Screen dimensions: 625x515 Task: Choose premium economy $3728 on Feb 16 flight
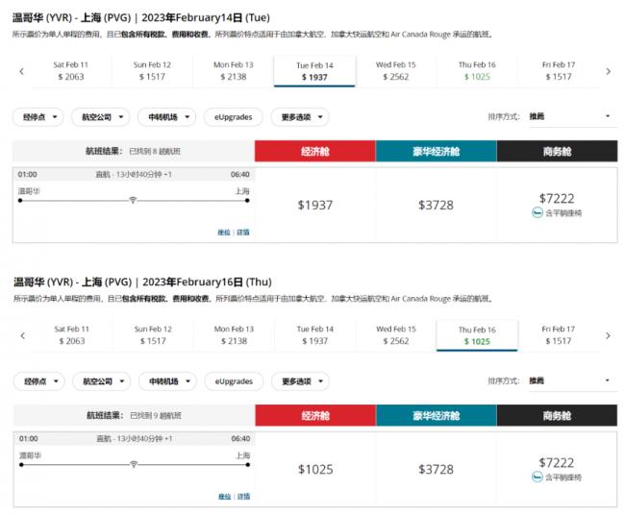tap(437, 469)
